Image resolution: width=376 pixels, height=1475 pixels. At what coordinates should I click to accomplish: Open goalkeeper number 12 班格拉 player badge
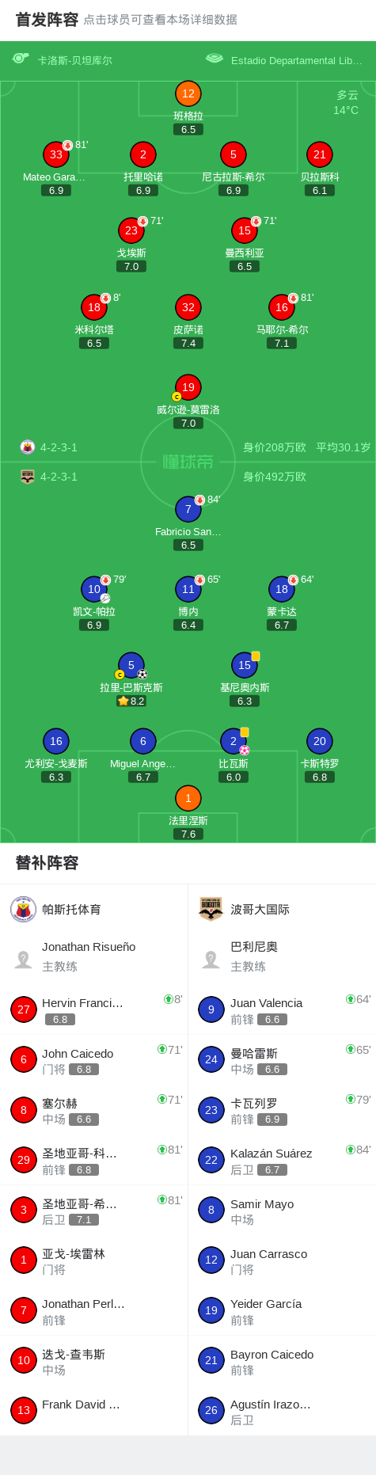pyautogui.click(x=188, y=93)
